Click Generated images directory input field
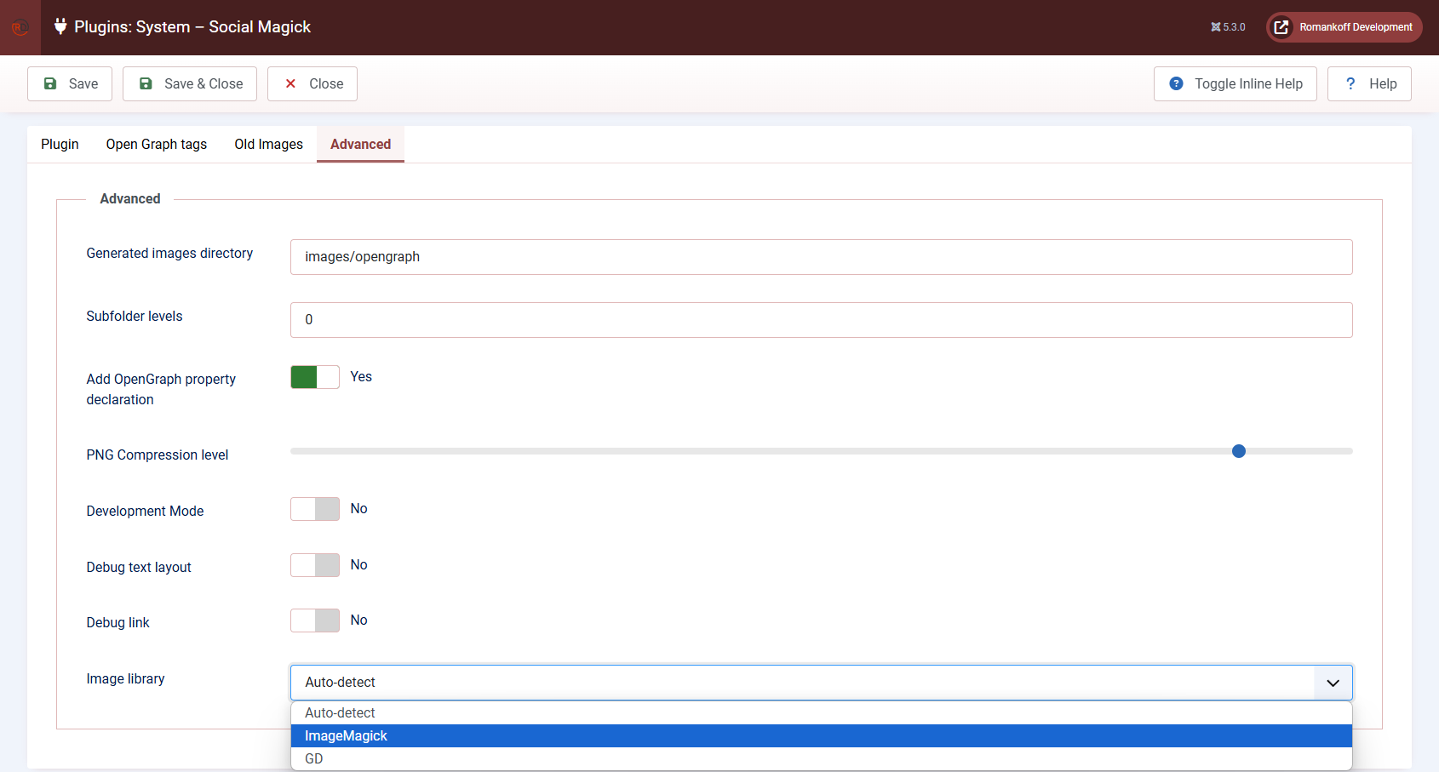This screenshot has height=772, width=1439. (822, 257)
